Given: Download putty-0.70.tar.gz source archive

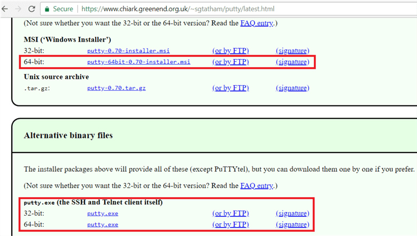Looking at the screenshot, I should pyautogui.click(x=116, y=88).
